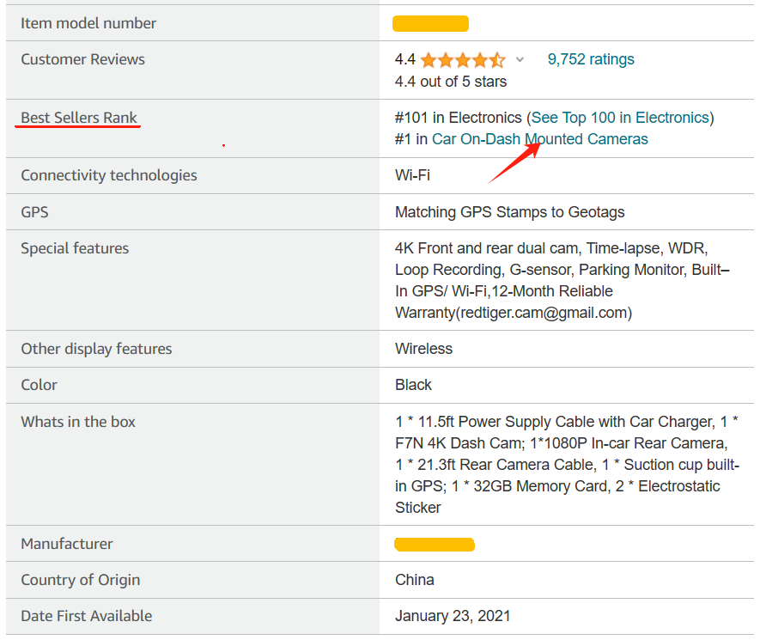Click the Black color value
This screenshot has width=760, height=640.
(413, 385)
